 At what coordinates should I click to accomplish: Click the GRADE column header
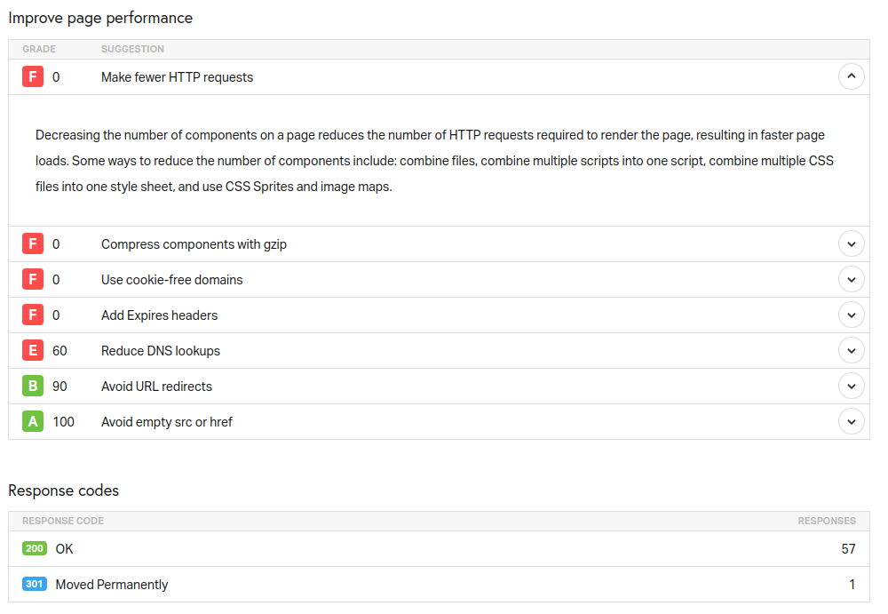click(x=39, y=50)
